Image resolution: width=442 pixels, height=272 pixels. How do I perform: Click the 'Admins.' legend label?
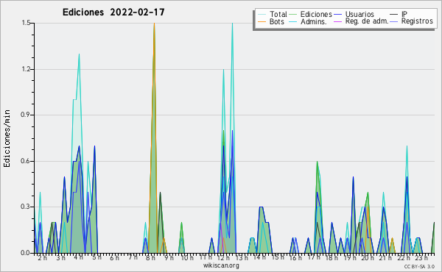coord(314,21)
